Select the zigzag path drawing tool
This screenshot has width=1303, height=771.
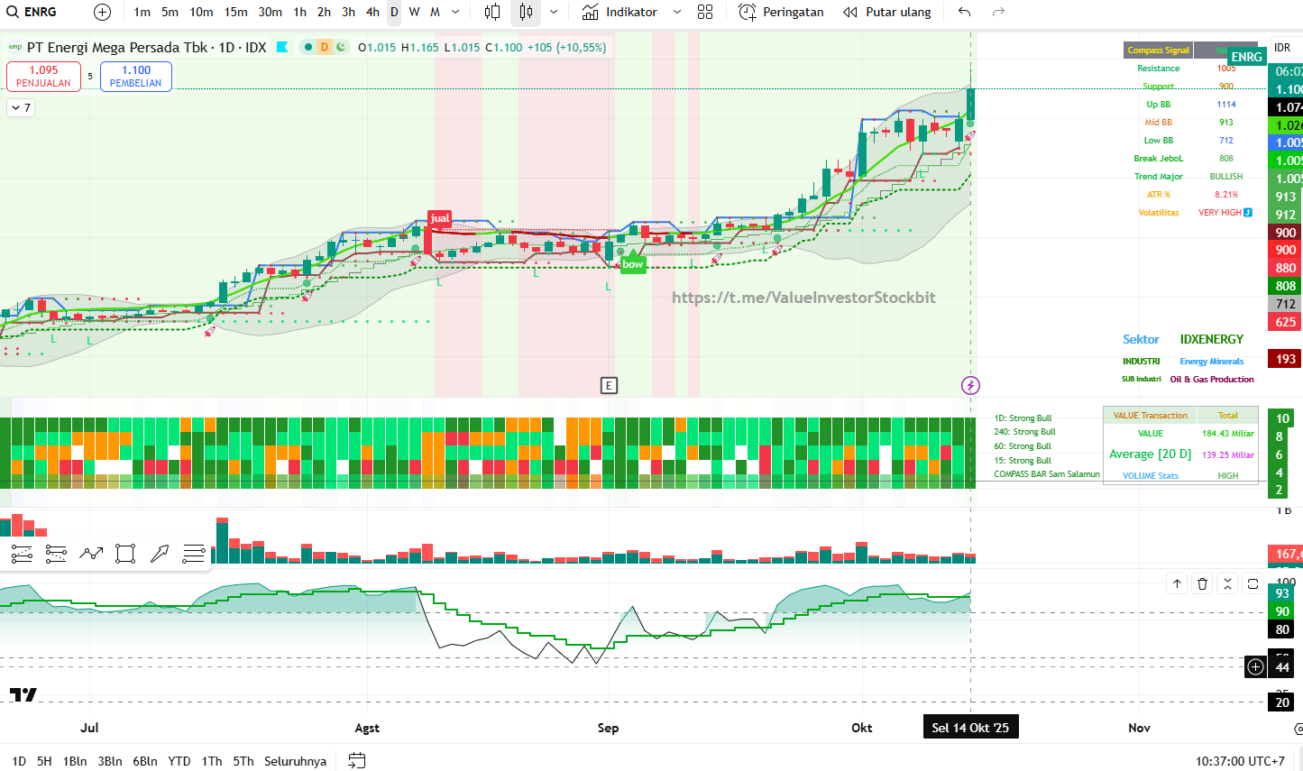(91, 554)
